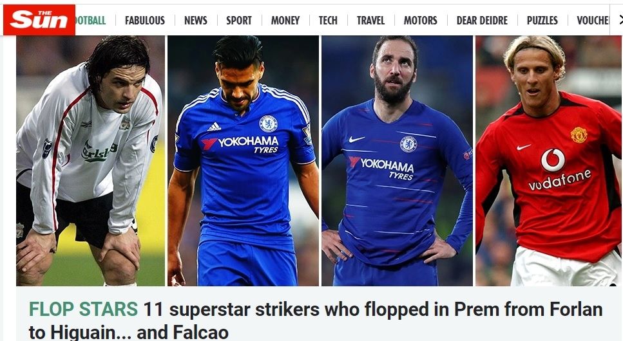This screenshot has width=623, height=341.
Task: Click the white Carlsberg shirt player photo
Action: tap(90, 161)
